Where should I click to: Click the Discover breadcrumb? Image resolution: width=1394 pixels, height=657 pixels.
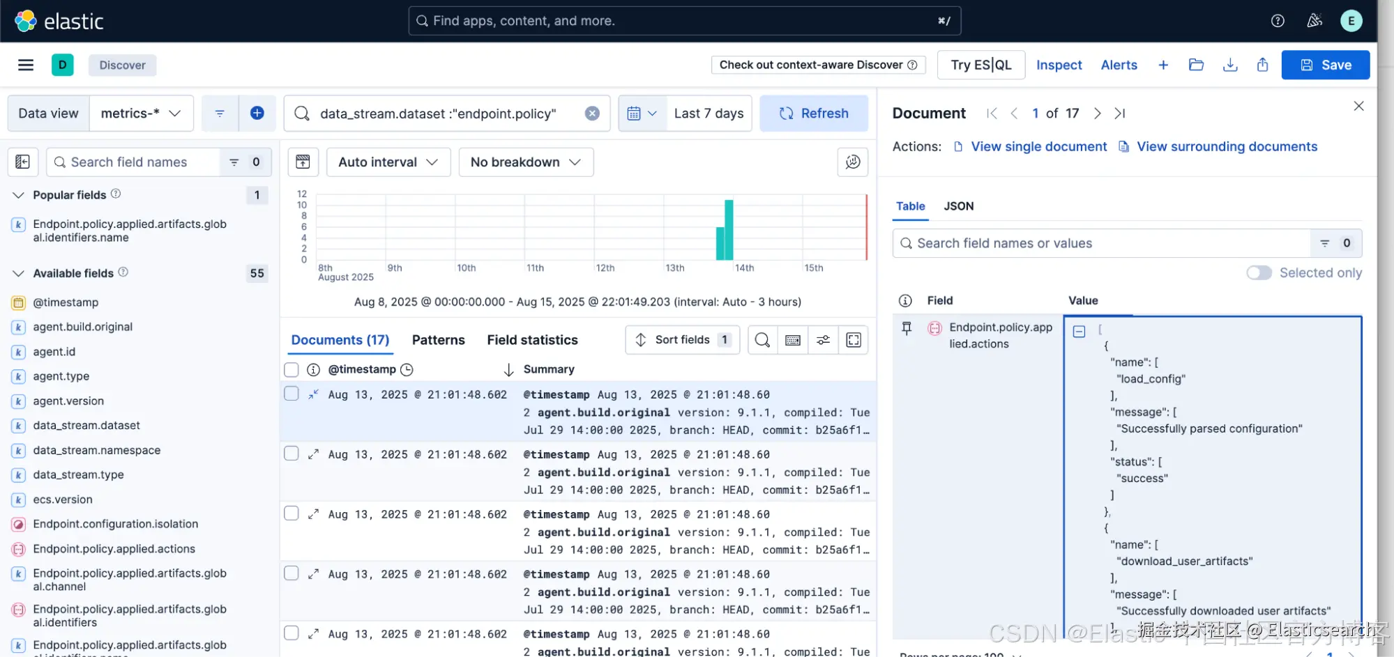(122, 65)
